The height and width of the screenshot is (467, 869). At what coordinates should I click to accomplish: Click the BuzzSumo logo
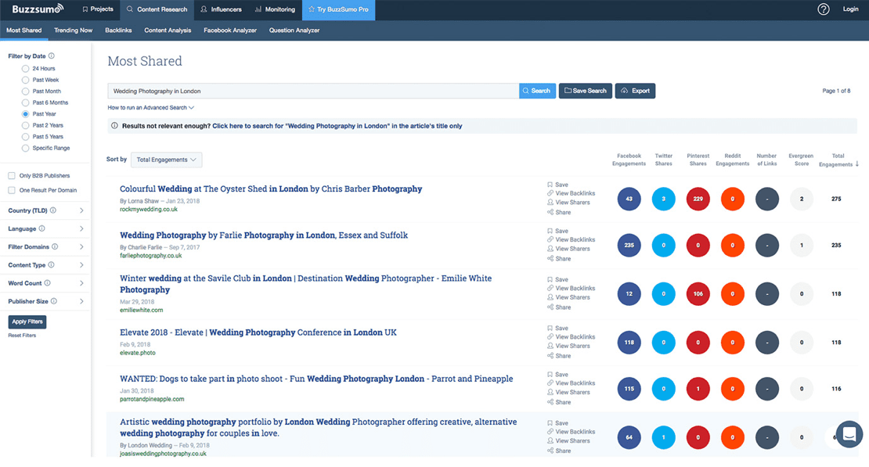tap(37, 9)
